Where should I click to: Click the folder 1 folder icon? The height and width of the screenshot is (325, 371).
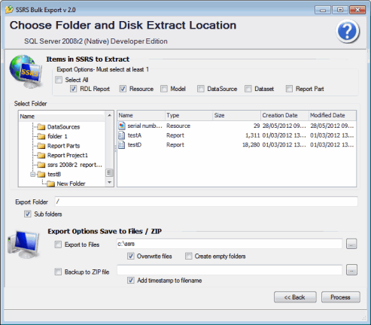(x=41, y=136)
